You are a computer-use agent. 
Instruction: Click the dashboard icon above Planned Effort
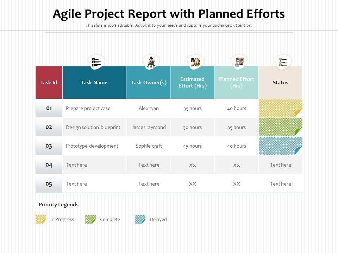coord(239,62)
